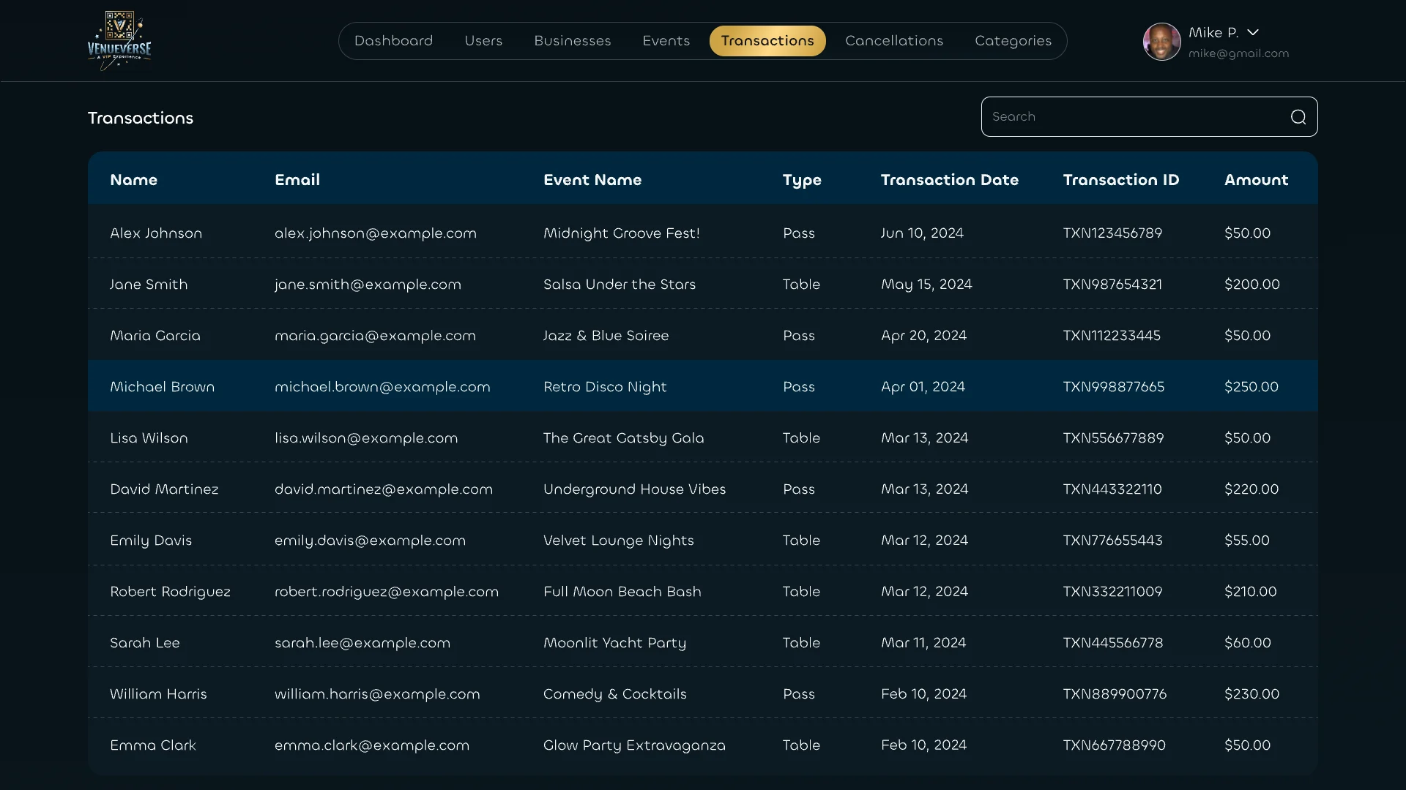The image size is (1406, 790).
Task: Click the Name column header
Action: (x=134, y=180)
